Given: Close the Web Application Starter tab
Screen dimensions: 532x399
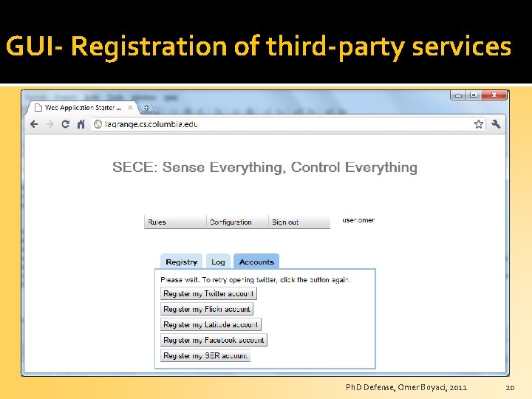Looking at the screenshot, I should (x=130, y=108).
